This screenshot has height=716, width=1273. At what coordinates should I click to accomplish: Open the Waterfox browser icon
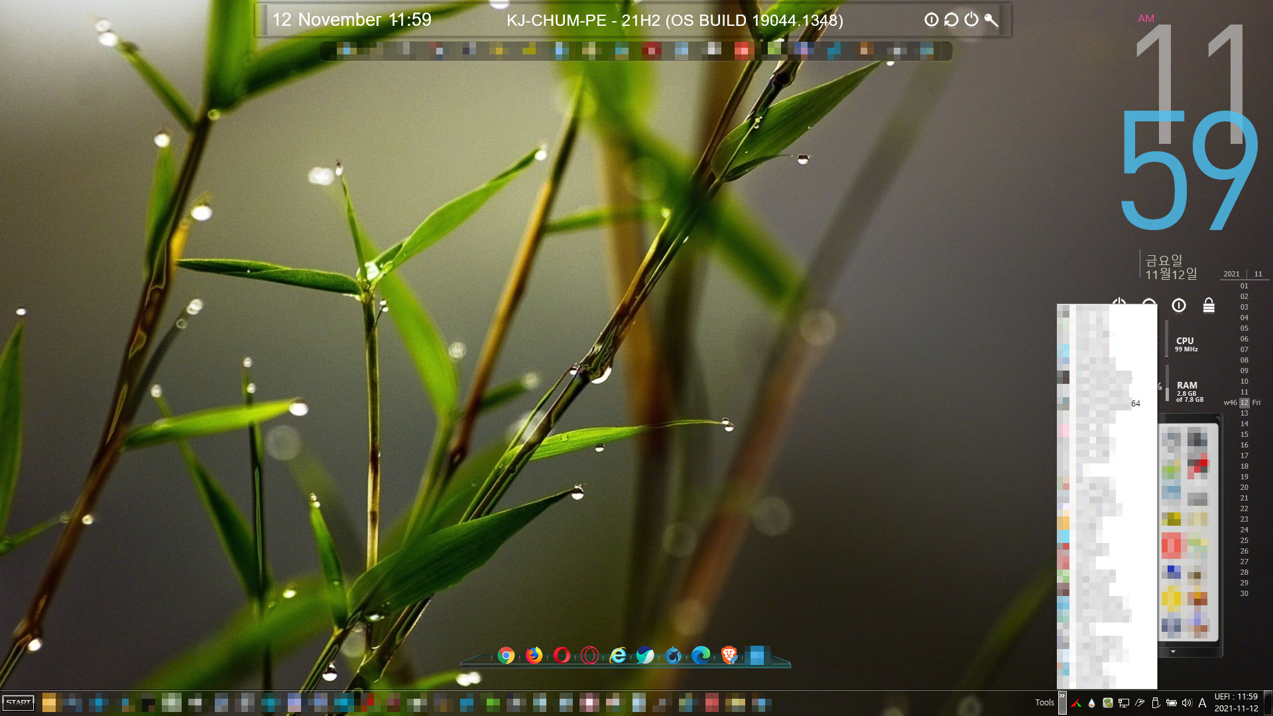[673, 656]
